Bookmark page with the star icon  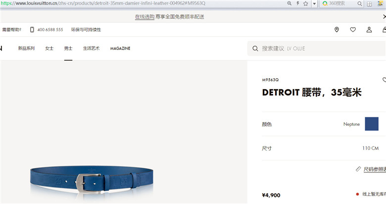click(305, 3)
